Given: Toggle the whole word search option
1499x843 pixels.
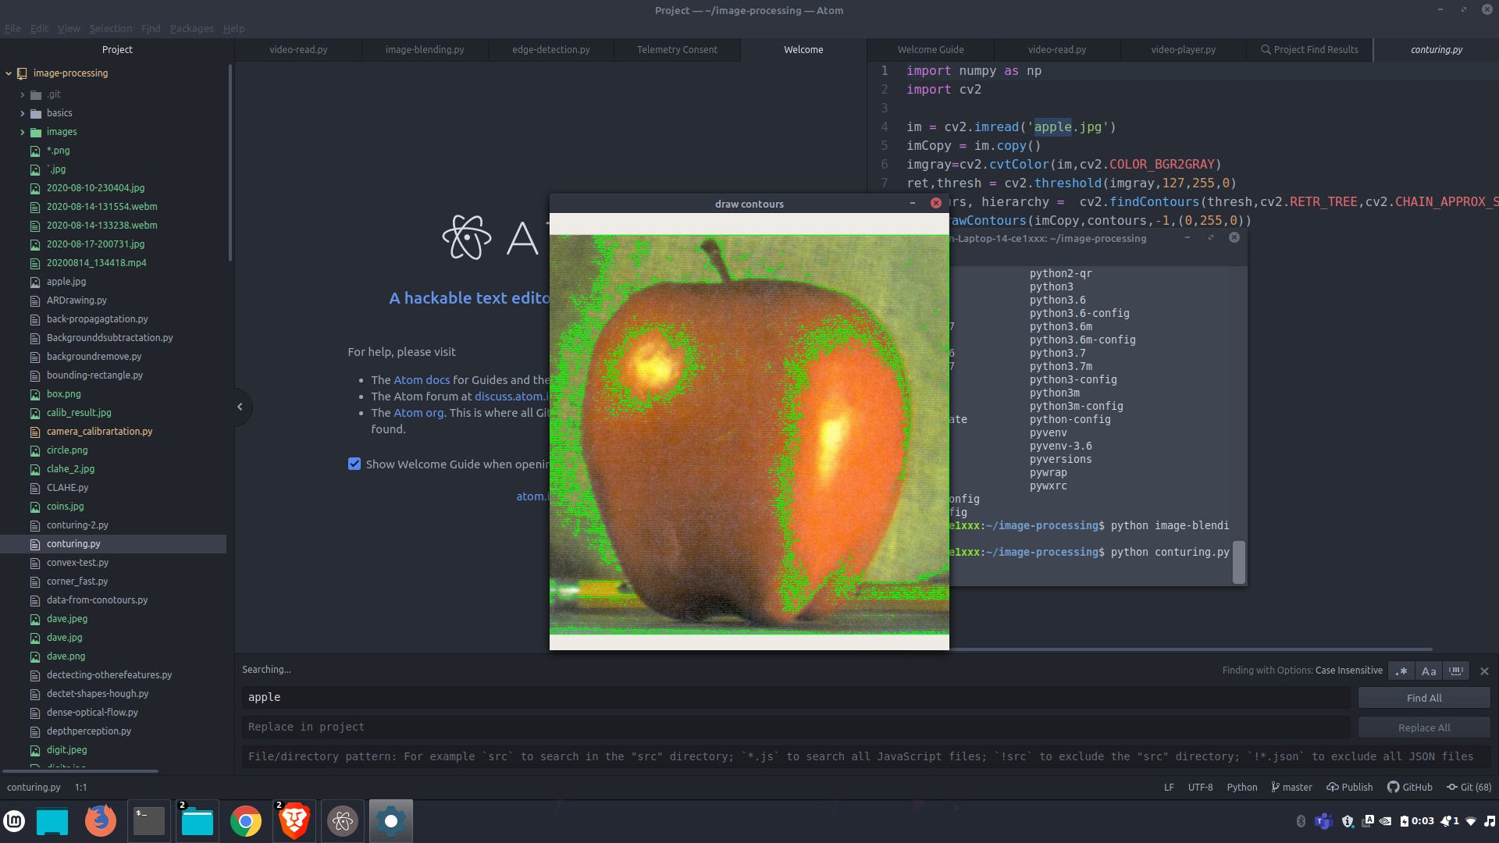Looking at the screenshot, I should [1456, 671].
